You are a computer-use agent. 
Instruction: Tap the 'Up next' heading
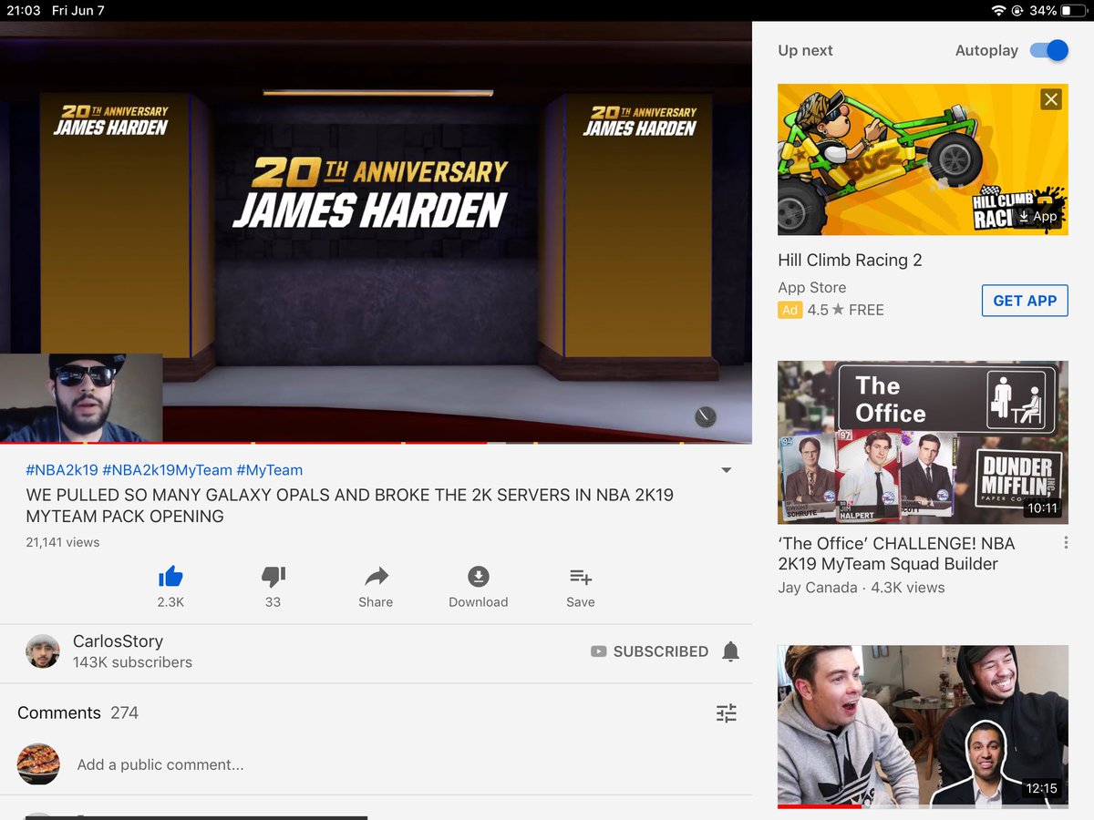(x=805, y=50)
